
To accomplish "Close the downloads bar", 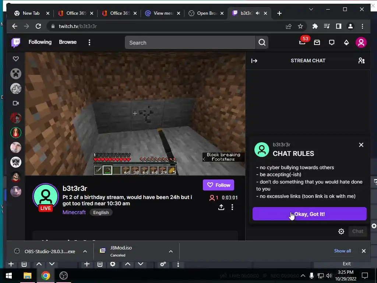I will (x=363, y=251).
